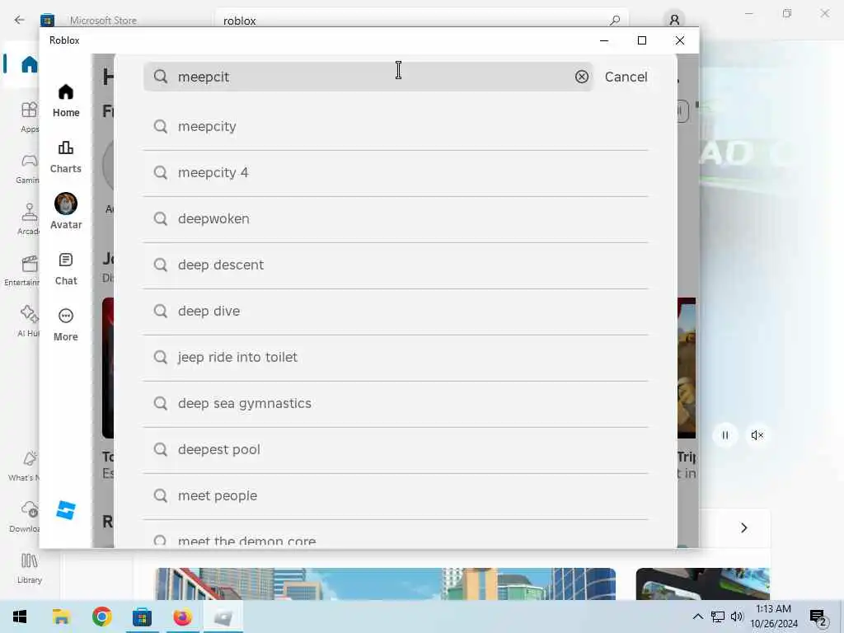This screenshot has width=844, height=633.
Task: Unmute the Microsoft Store trailer audio
Action: 757,435
